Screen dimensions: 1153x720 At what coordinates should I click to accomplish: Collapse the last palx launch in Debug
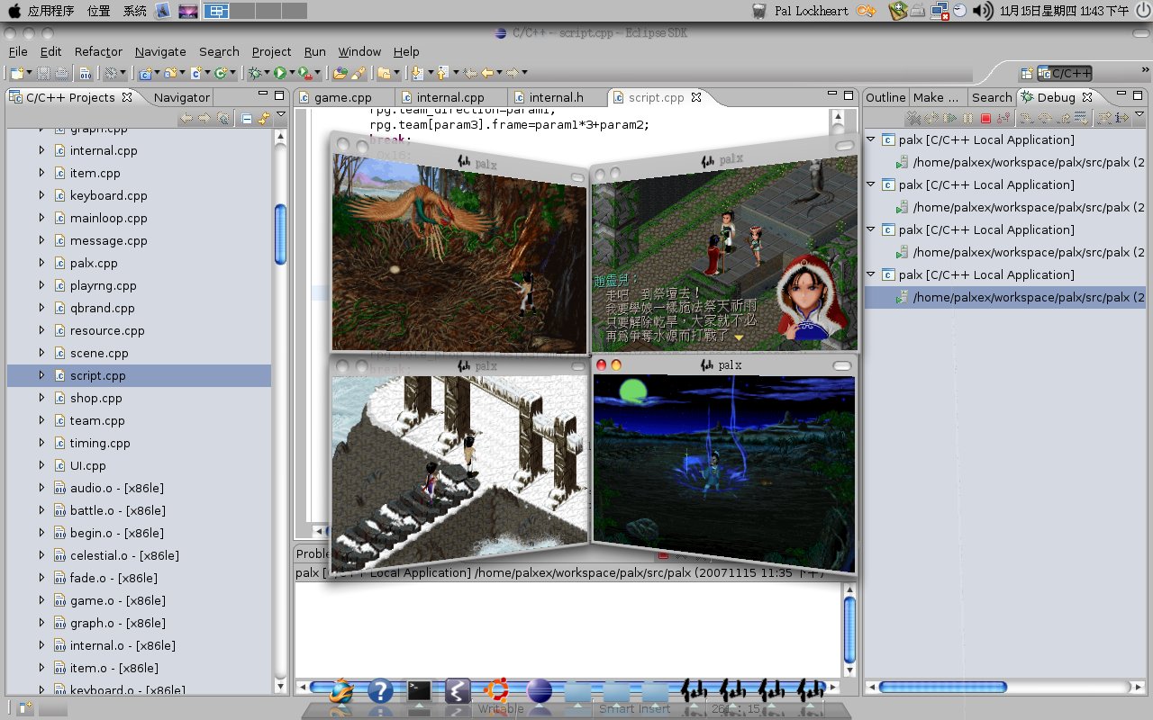coord(871,274)
